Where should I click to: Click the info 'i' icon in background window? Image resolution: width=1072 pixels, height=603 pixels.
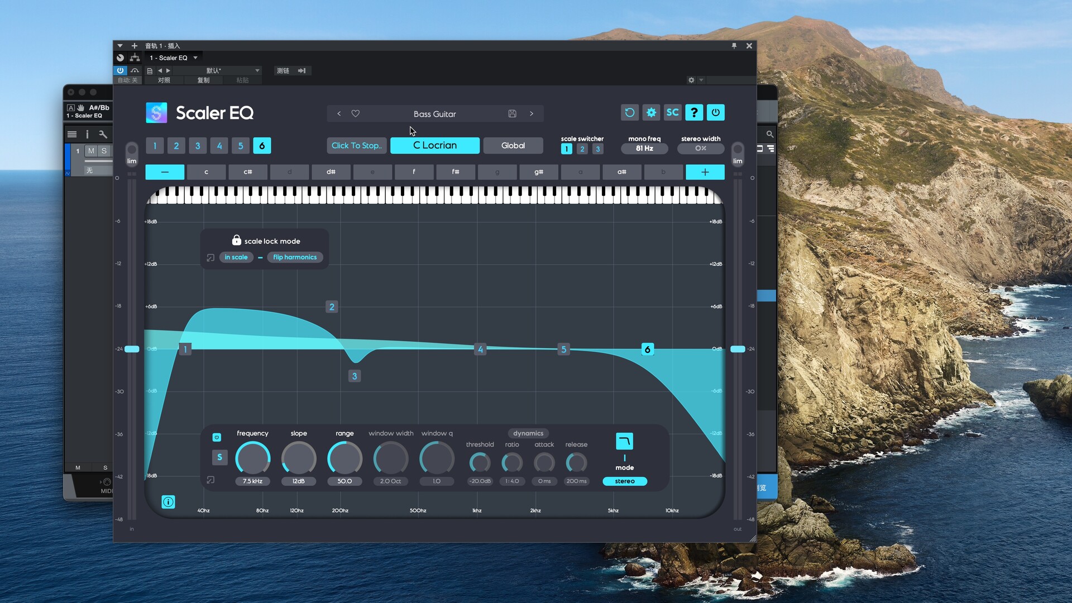click(x=87, y=134)
